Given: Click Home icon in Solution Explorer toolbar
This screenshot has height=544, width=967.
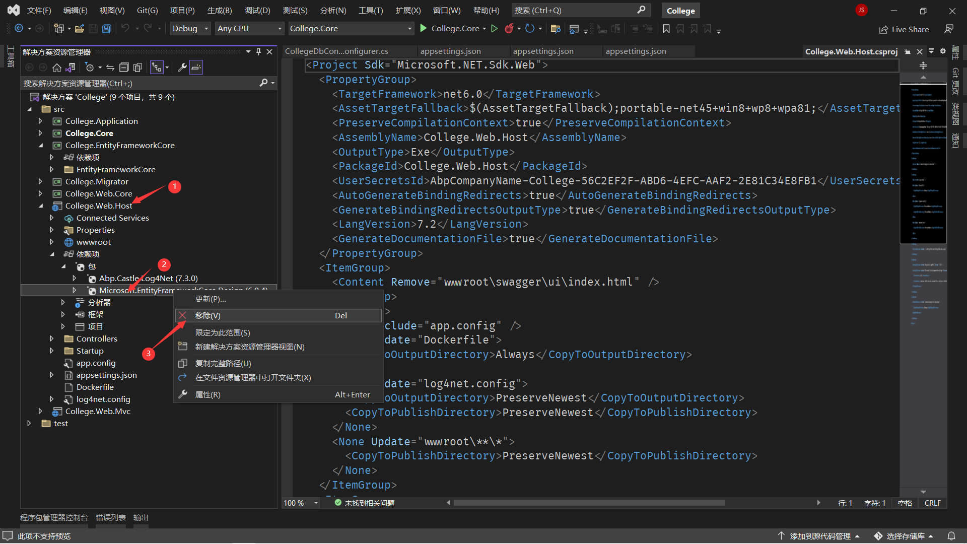Looking at the screenshot, I should 57,67.
